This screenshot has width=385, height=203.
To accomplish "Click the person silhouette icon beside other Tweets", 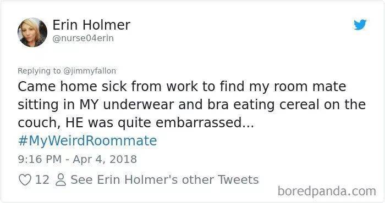I will [61, 180].
